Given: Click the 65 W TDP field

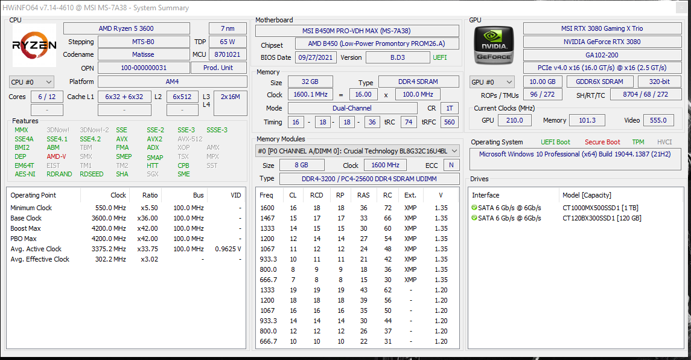Looking at the screenshot, I should 228,42.
